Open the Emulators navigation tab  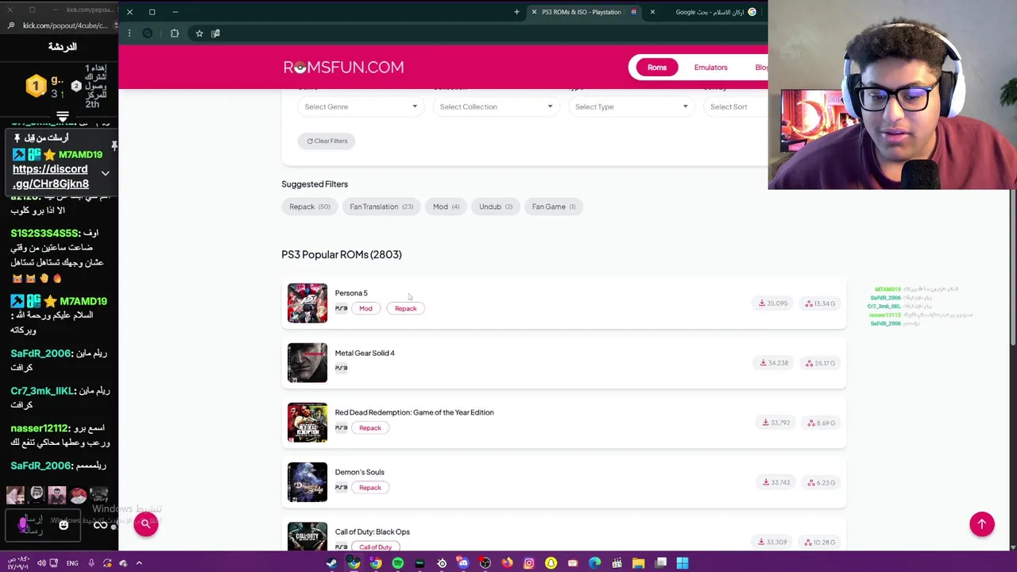710,68
